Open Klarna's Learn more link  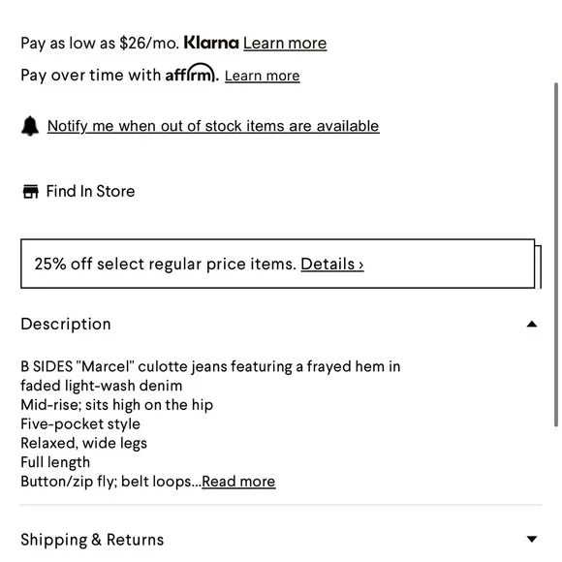285,44
